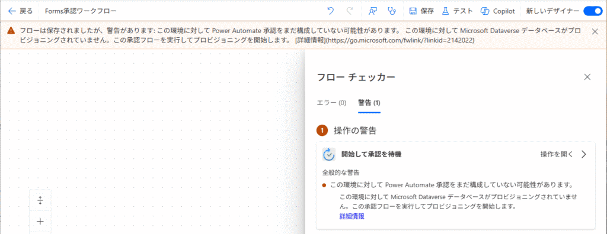The width and height of the screenshot is (607, 234).
Task: Click the 開始して承認を待機 approval icon
Action: click(328, 154)
